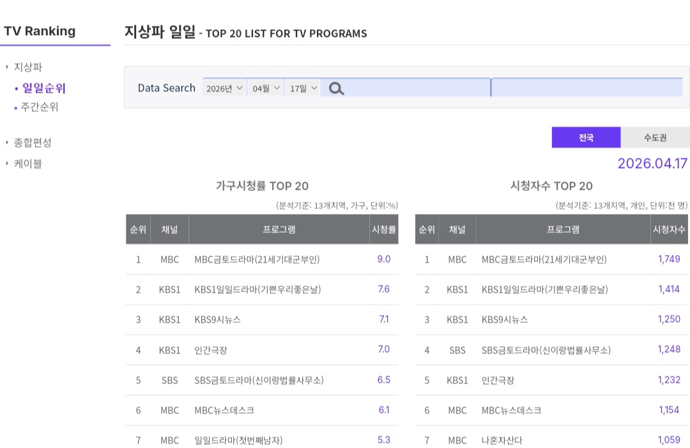Click 채널 header in 시청자수 table
This screenshot has width=690, height=448.
tap(457, 229)
